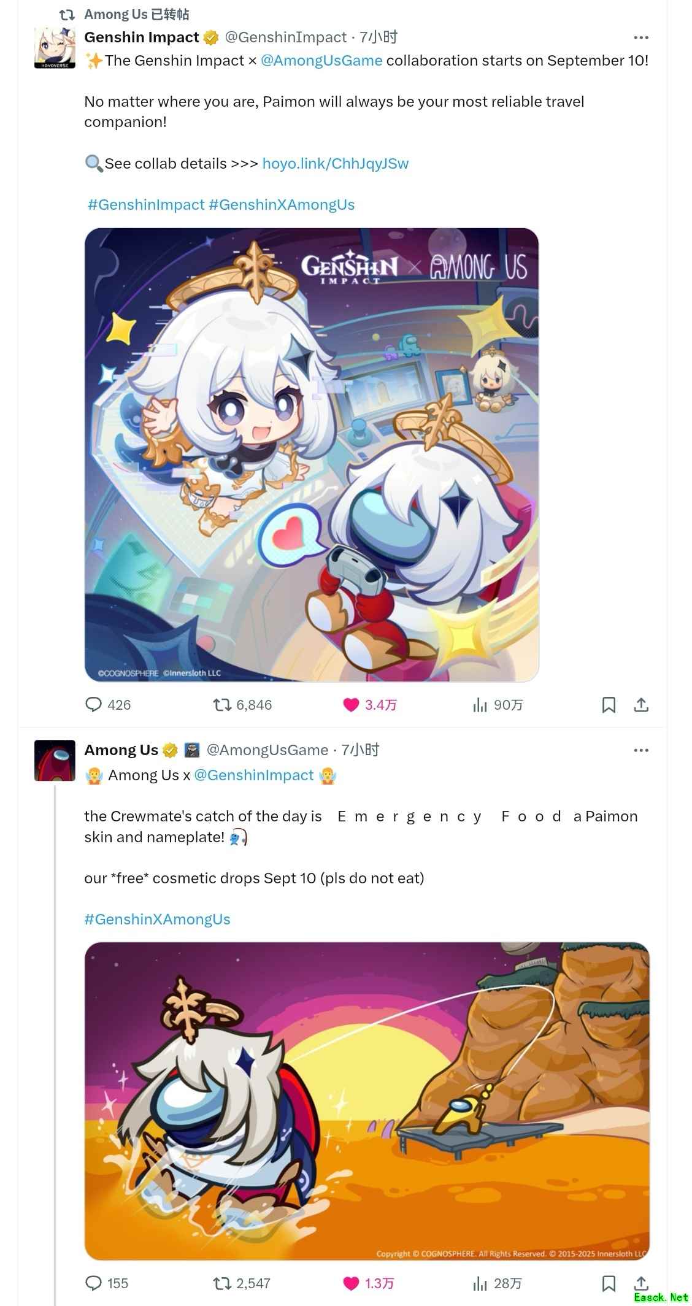Bookmark the Genshin Impact collaboration post
Viewport: 692px width, 1306px height.
click(609, 705)
